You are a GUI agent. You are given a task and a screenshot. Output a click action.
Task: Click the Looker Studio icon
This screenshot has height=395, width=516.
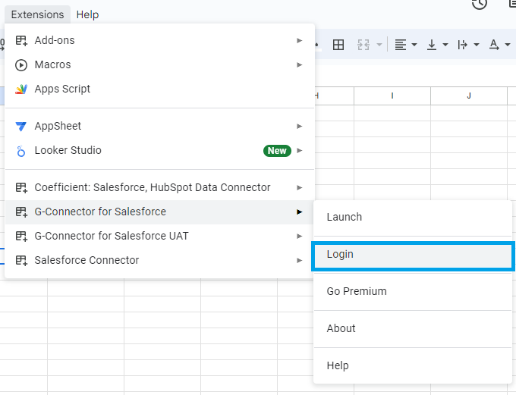[21, 151]
